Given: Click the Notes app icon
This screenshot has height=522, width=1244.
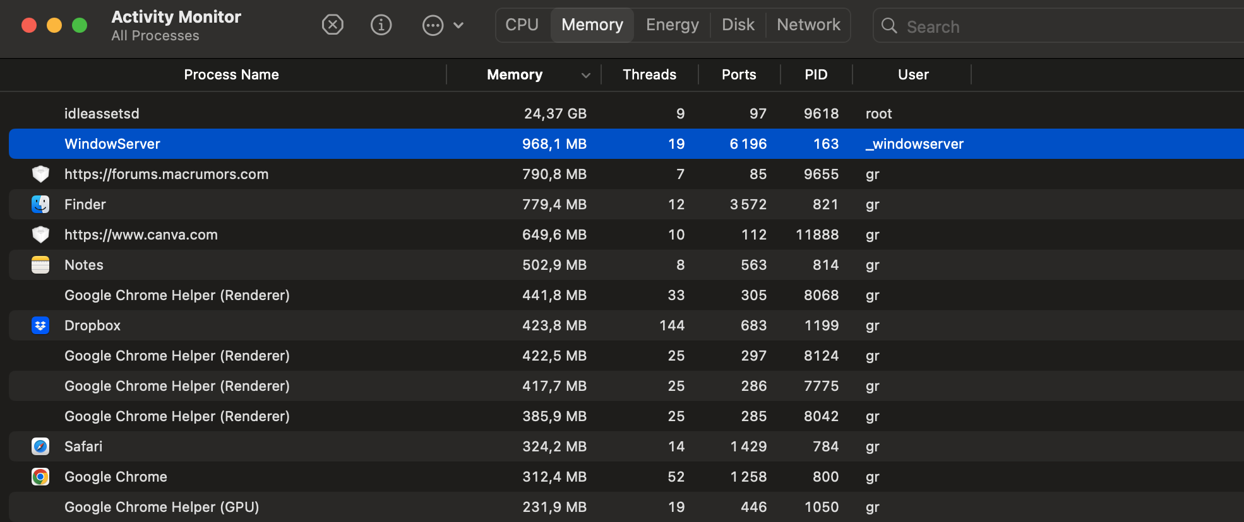Looking at the screenshot, I should pos(40,265).
